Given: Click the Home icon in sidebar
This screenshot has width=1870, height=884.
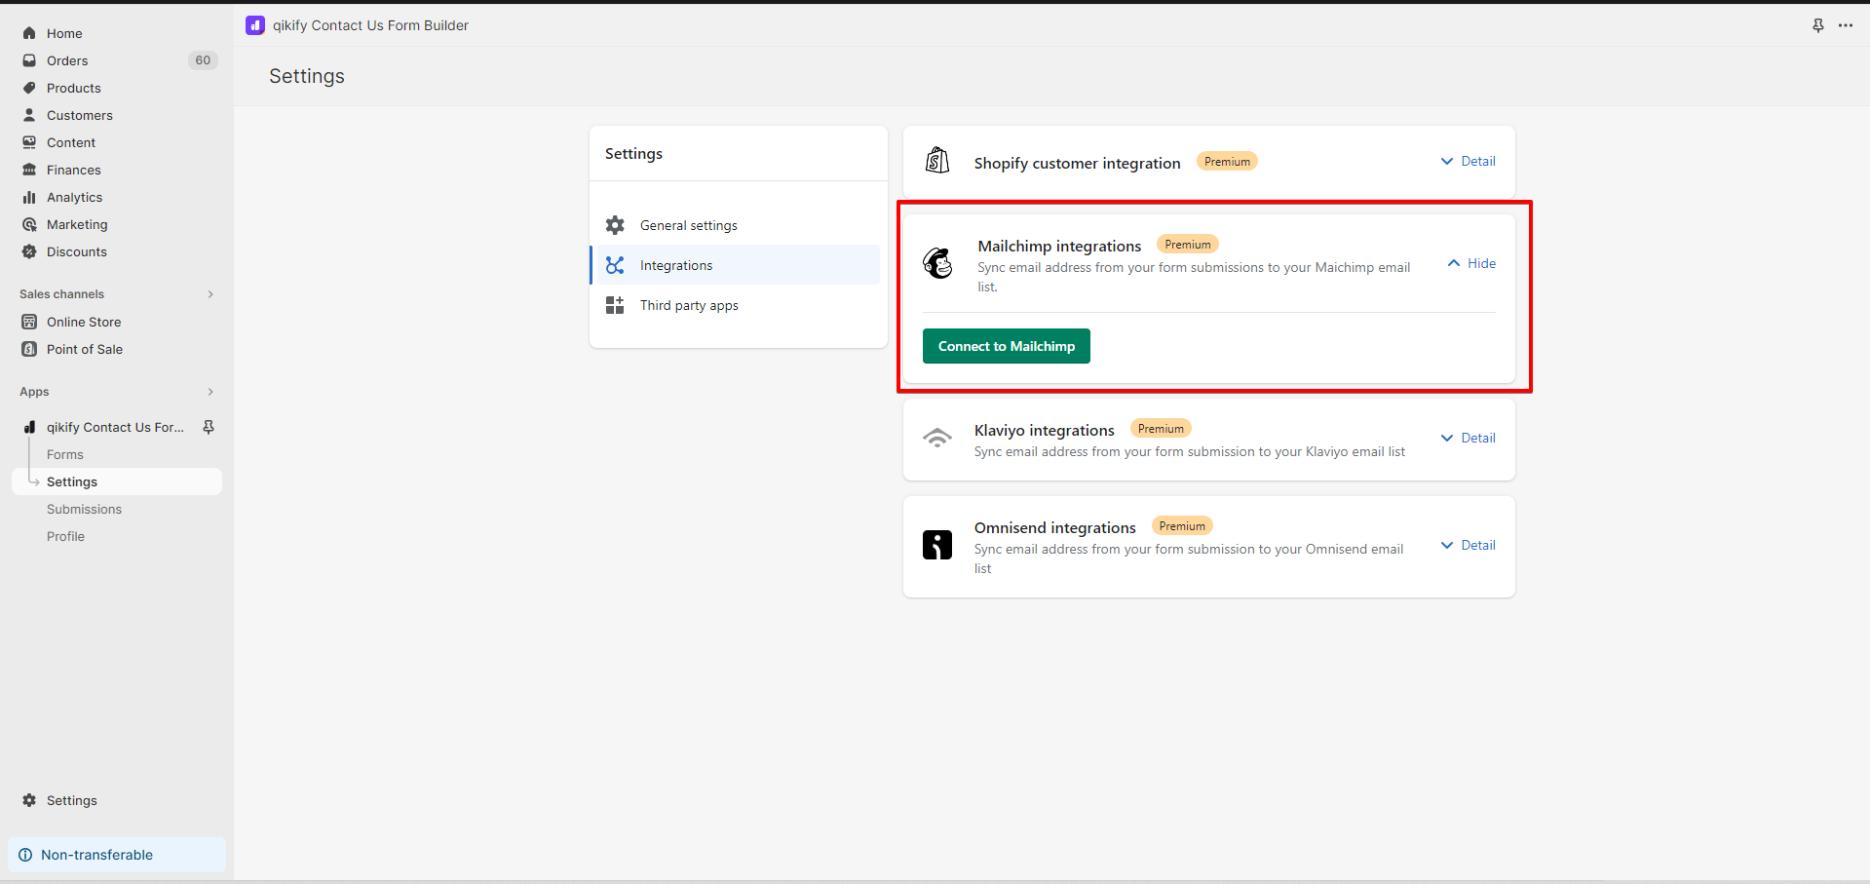Looking at the screenshot, I should [x=29, y=33].
